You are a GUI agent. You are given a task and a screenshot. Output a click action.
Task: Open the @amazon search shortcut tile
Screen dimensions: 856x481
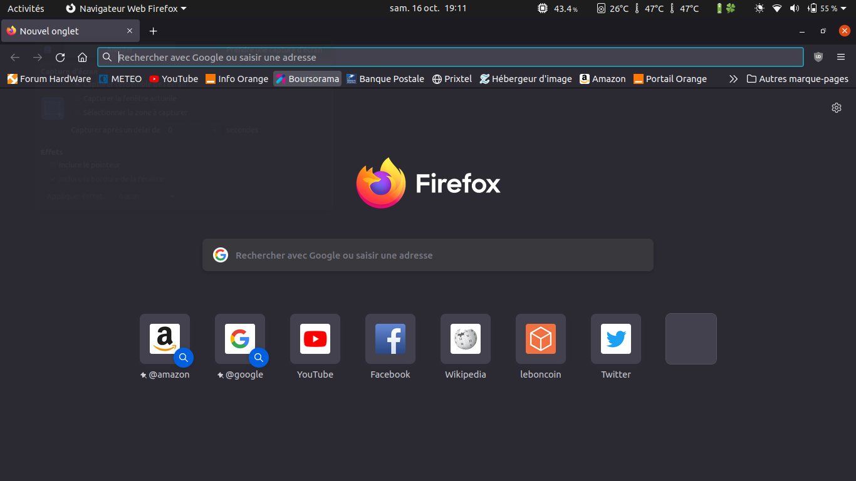165,339
